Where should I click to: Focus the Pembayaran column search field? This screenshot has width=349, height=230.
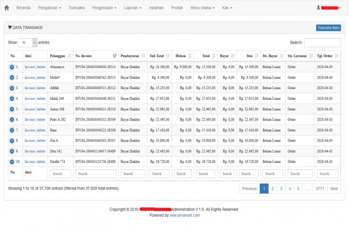tap(133, 174)
